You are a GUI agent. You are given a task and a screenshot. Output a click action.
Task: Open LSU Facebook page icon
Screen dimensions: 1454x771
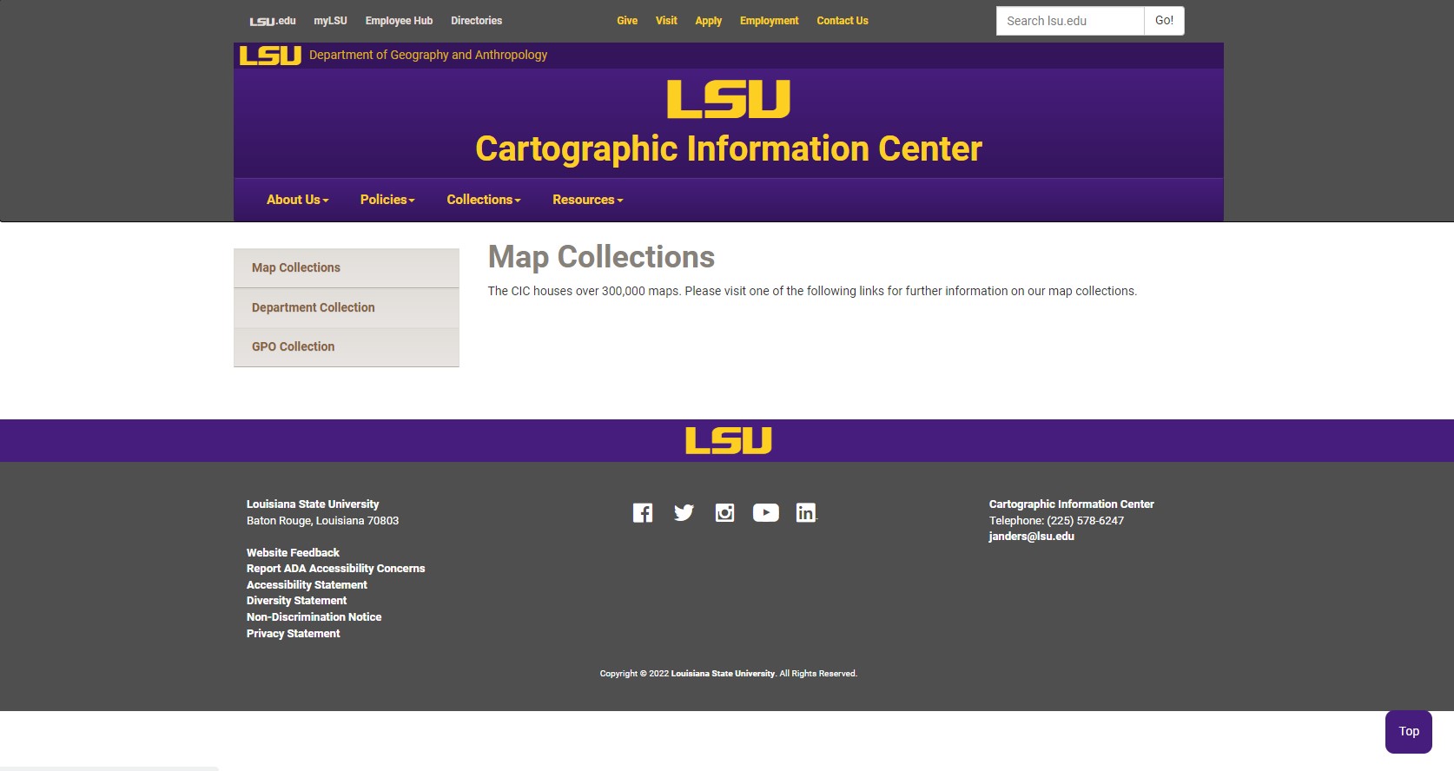tap(643, 513)
